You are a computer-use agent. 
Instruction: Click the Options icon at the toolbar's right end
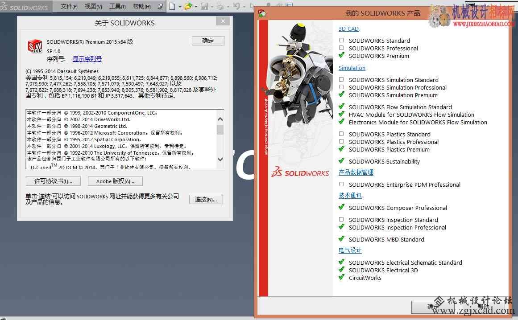coord(289,4)
